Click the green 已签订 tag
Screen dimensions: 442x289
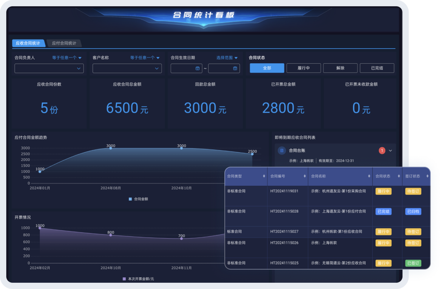tap(413, 263)
